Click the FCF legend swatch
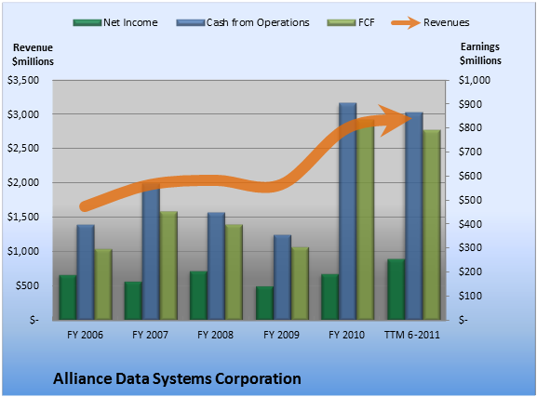The width and height of the screenshot is (537, 397). click(x=342, y=23)
